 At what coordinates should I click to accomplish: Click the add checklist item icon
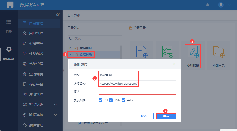point(168,51)
